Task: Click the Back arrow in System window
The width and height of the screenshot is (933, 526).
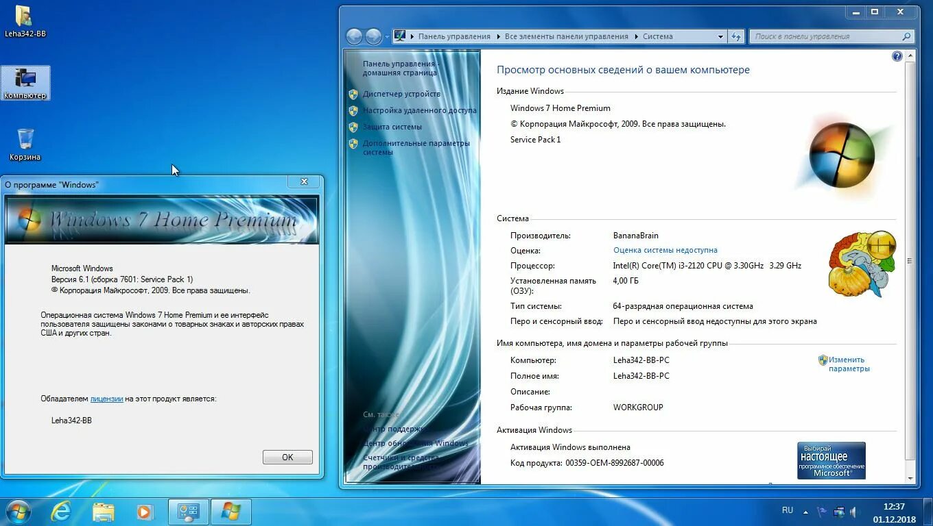Action: coord(354,36)
